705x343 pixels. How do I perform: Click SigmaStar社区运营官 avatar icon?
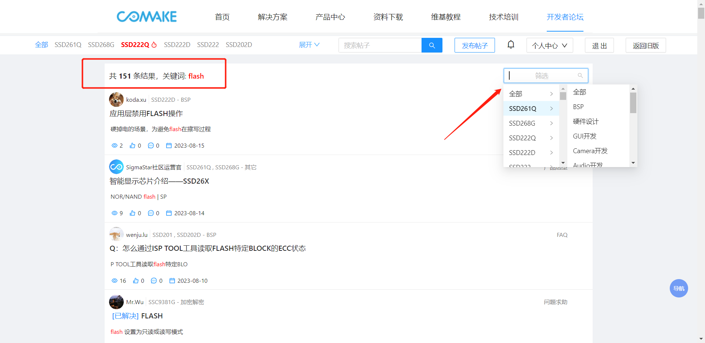click(x=116, y=167)
